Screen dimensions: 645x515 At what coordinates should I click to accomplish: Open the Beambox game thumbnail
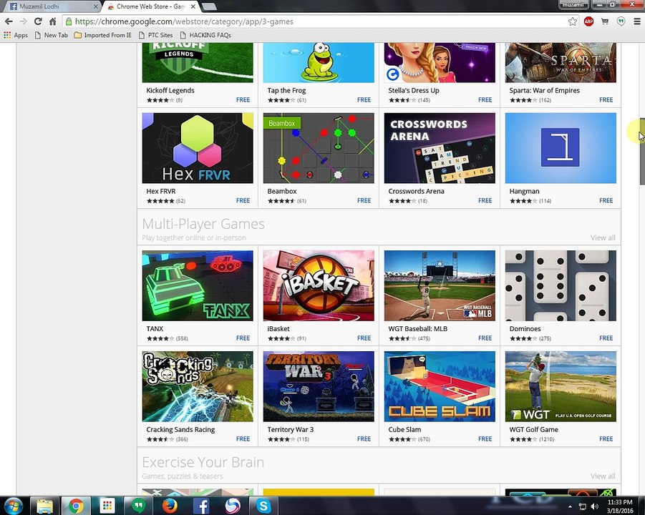pyautogui.click(x=319, y=148)
